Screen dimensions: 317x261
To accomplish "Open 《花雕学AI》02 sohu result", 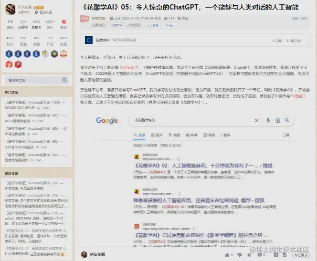I will coord(203,166).
